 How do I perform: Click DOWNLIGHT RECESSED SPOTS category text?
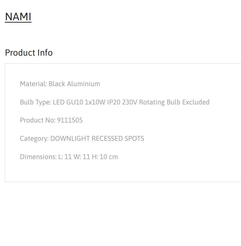coord(97,139)
